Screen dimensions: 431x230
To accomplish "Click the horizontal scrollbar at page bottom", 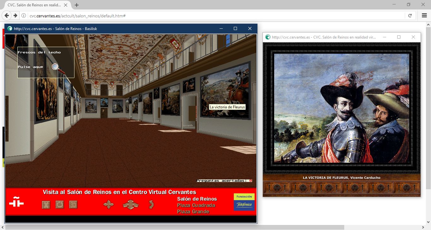I will [174, 227].
